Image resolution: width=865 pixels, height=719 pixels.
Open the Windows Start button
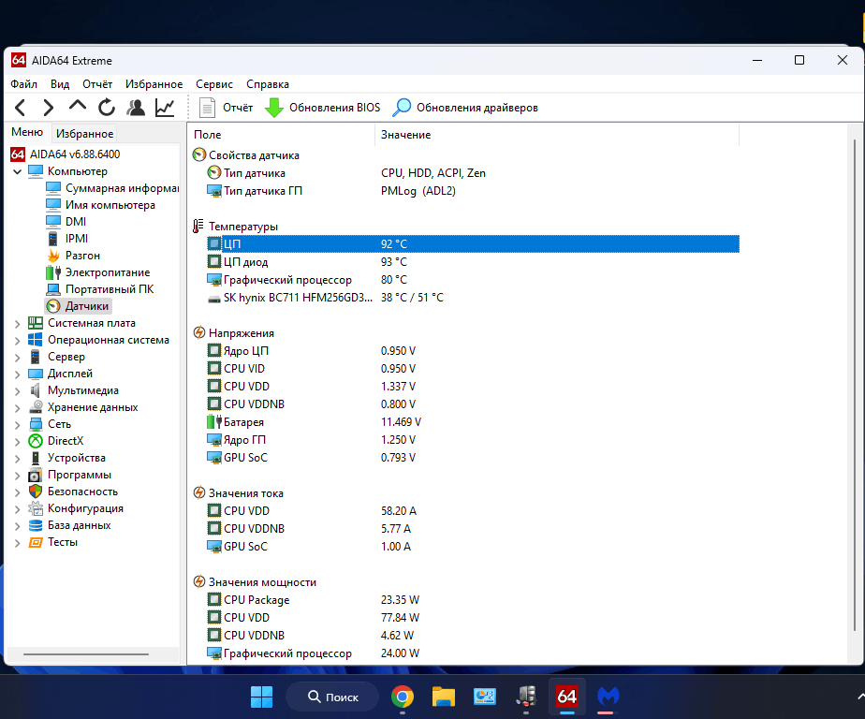pyautogui.click(x=261, y=697)
